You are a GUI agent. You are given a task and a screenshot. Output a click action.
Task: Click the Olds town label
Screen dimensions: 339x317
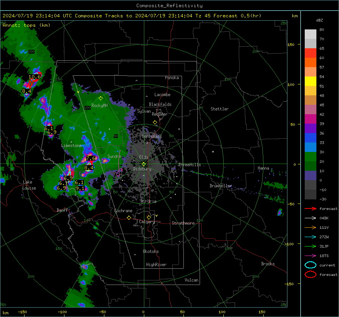coord(144,157)
